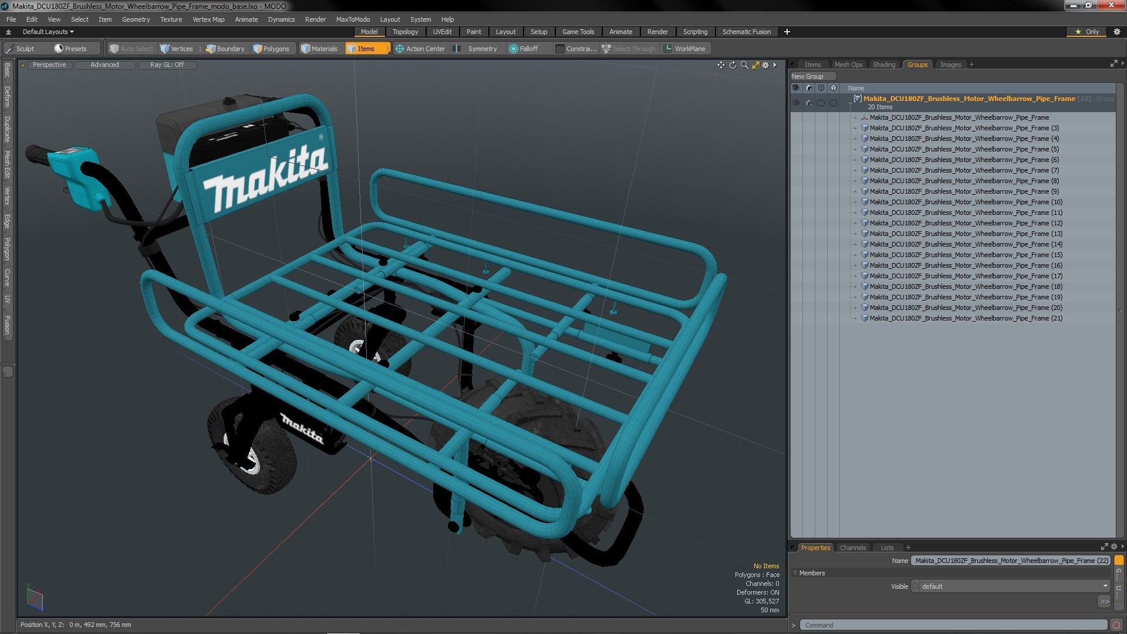1127x634 pixels.
Task: Switch to the UVEdit layout tab
Action: [442, 32]
